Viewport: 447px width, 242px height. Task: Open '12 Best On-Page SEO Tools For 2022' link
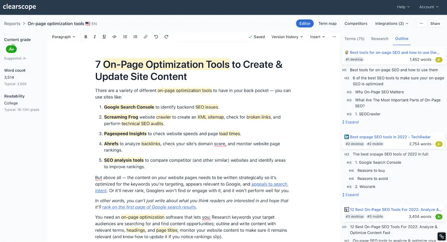[396, 210]
